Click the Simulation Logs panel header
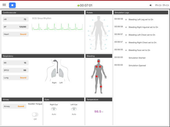 [141, 13]
